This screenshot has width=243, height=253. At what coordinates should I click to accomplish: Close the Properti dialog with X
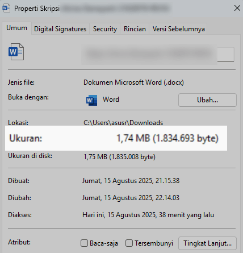(x=237, y=8)
